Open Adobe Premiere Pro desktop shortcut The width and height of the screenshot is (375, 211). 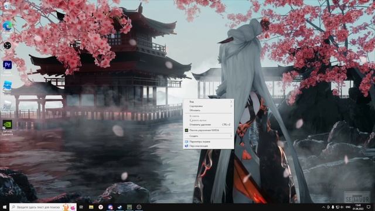[8, 65]
